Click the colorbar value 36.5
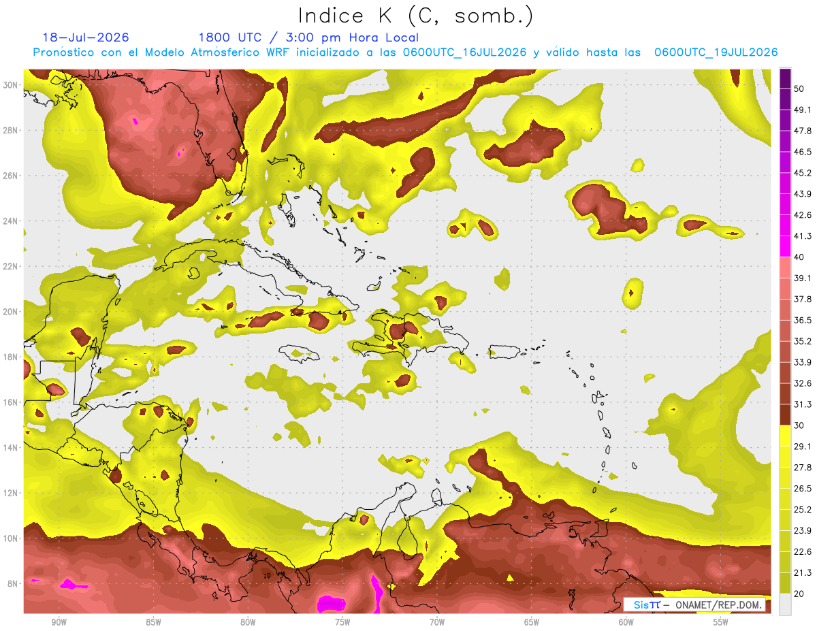The width and height of the screenshot is (817, 631). [803, 321]
